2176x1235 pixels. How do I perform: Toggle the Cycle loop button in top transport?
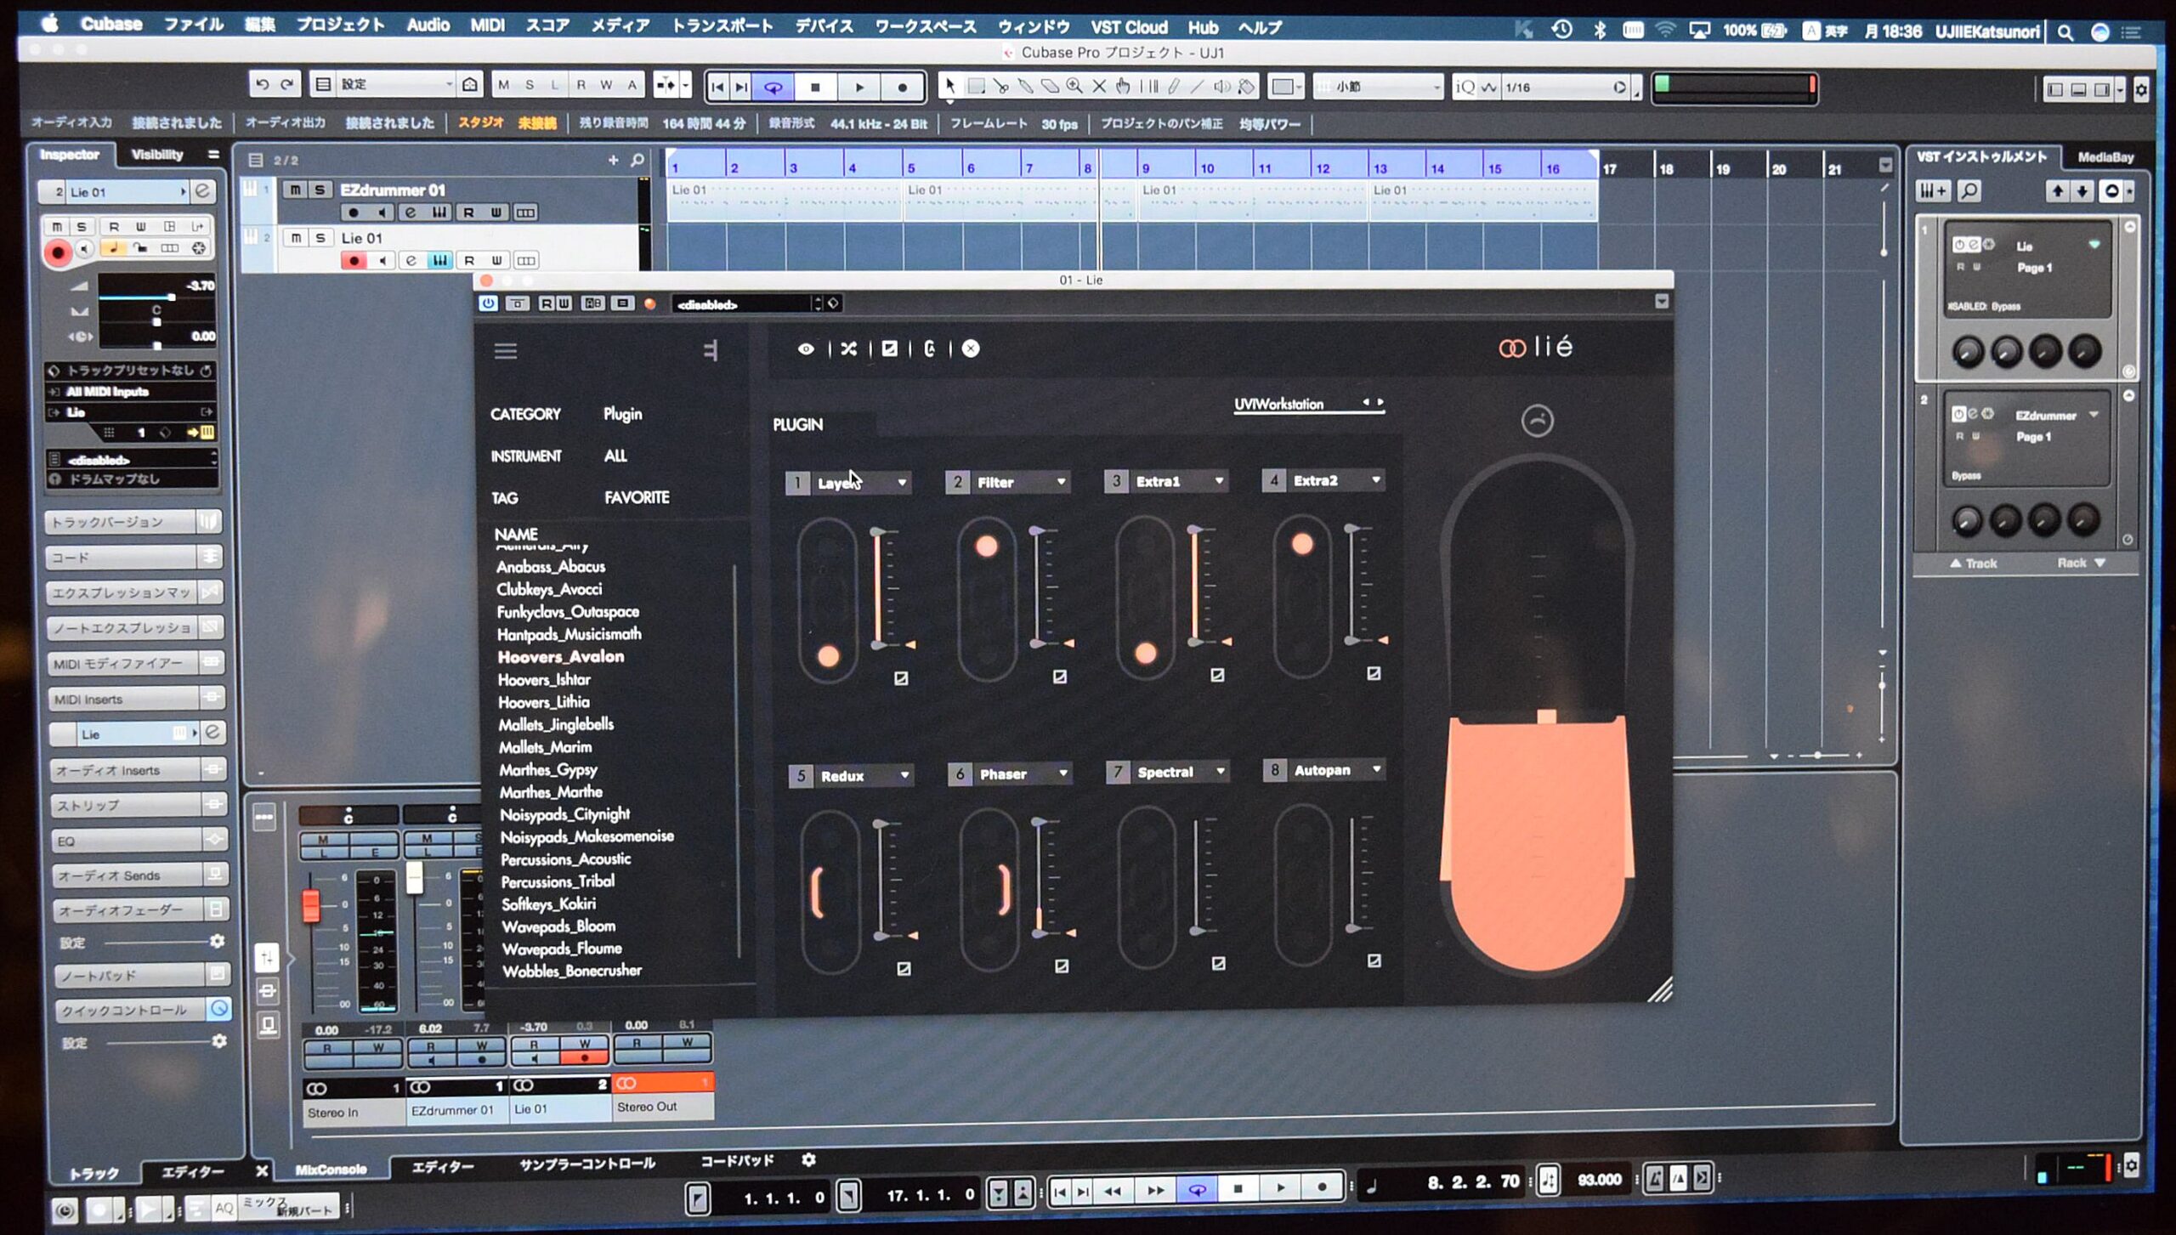point(773,87)
